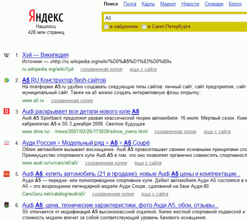This screenshot has height=221, width=247.
Task: Click the Wikipedia favicon beside result 1
Action: click(7, 55)
